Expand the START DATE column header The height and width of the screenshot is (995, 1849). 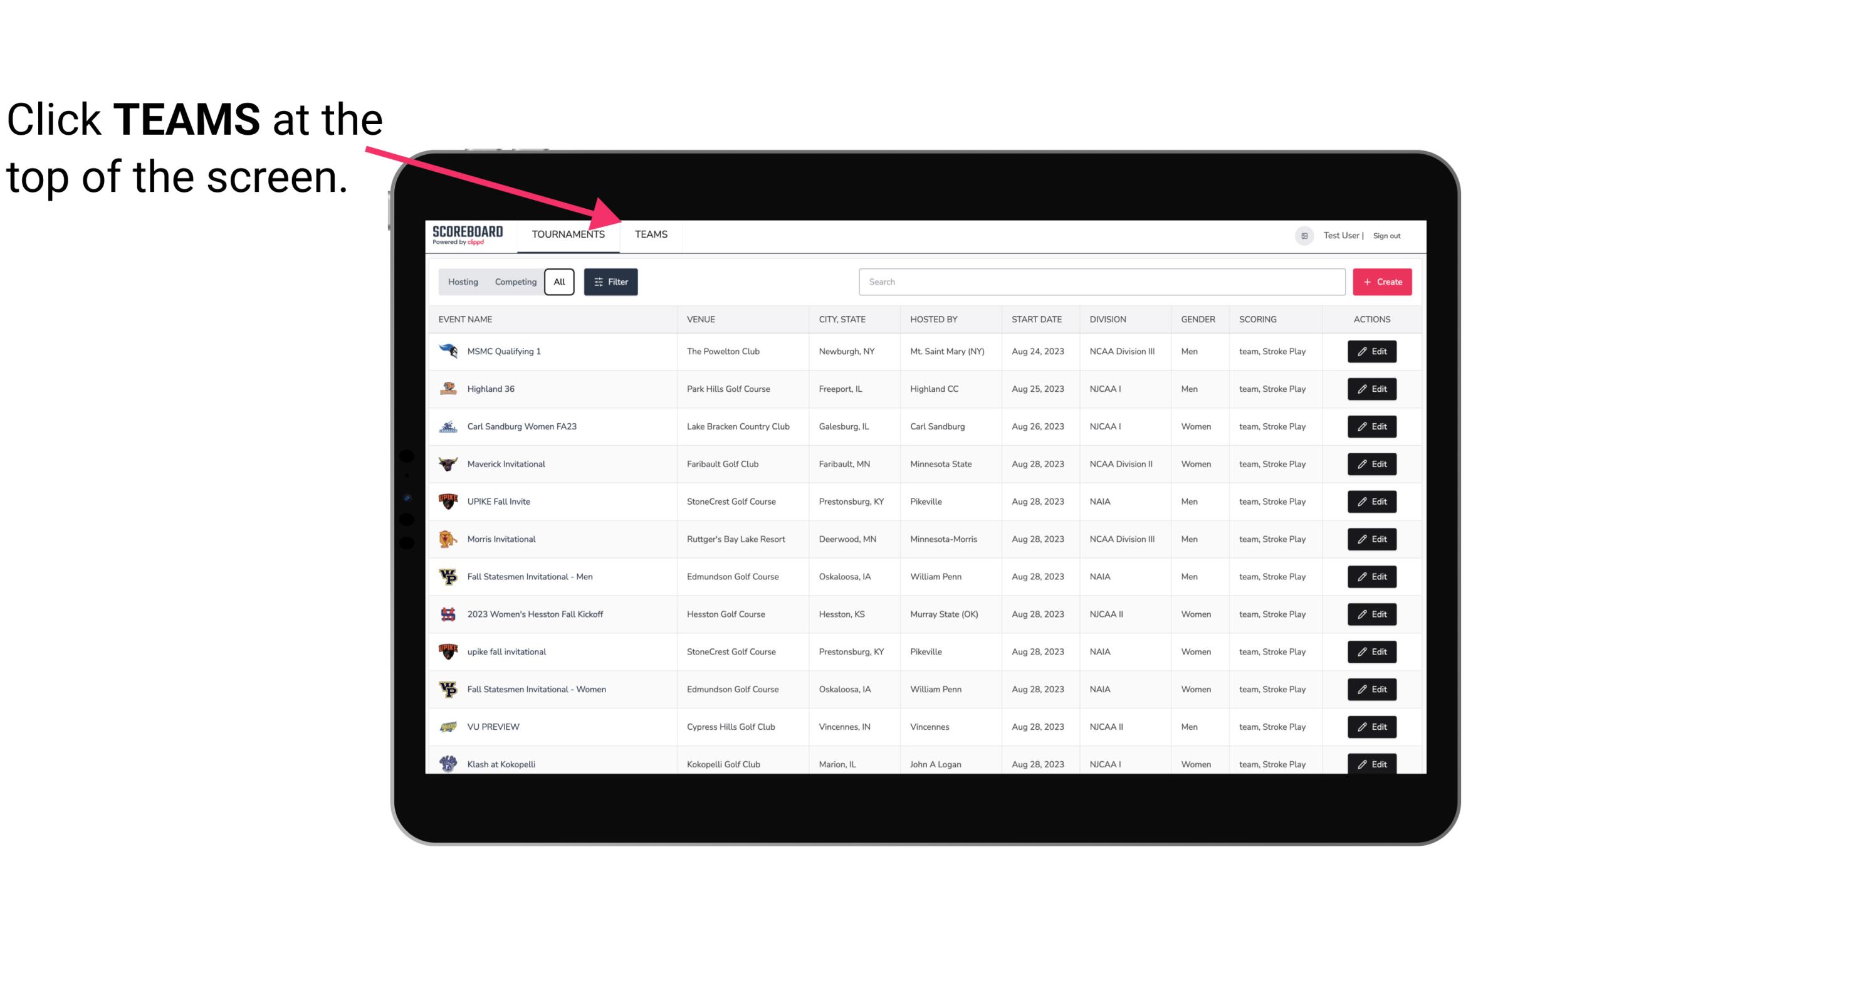tap(1037, 319)
